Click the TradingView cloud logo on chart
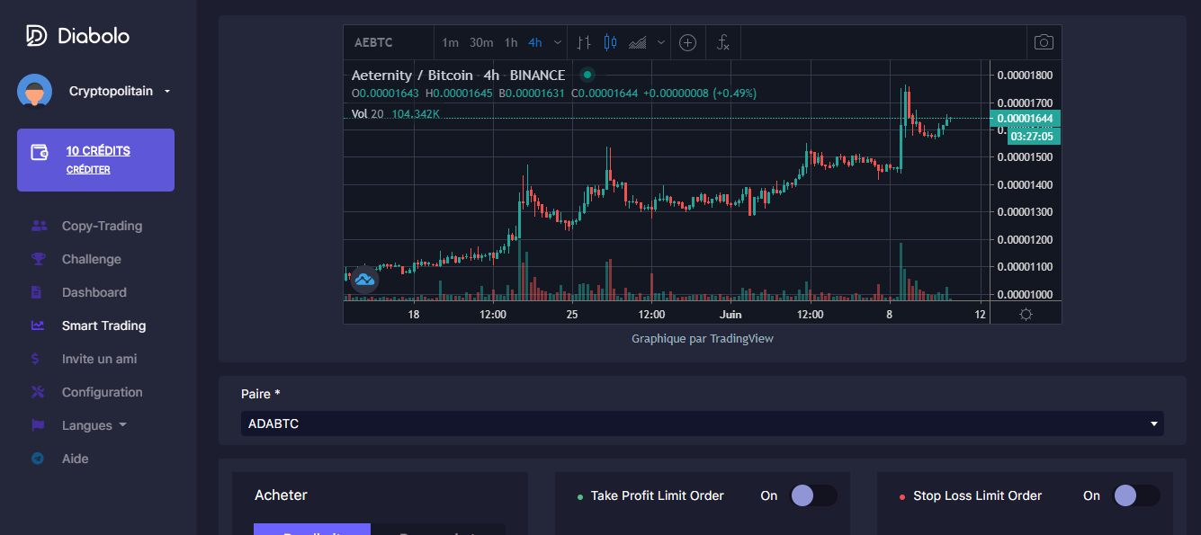 pos(364,280)
